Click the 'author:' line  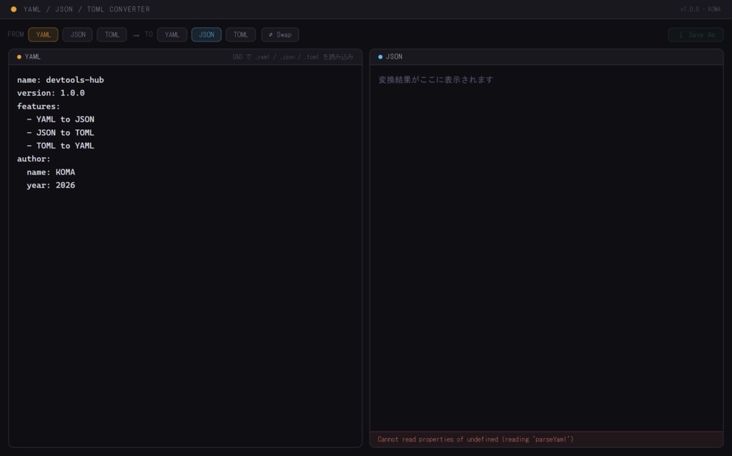34,159
